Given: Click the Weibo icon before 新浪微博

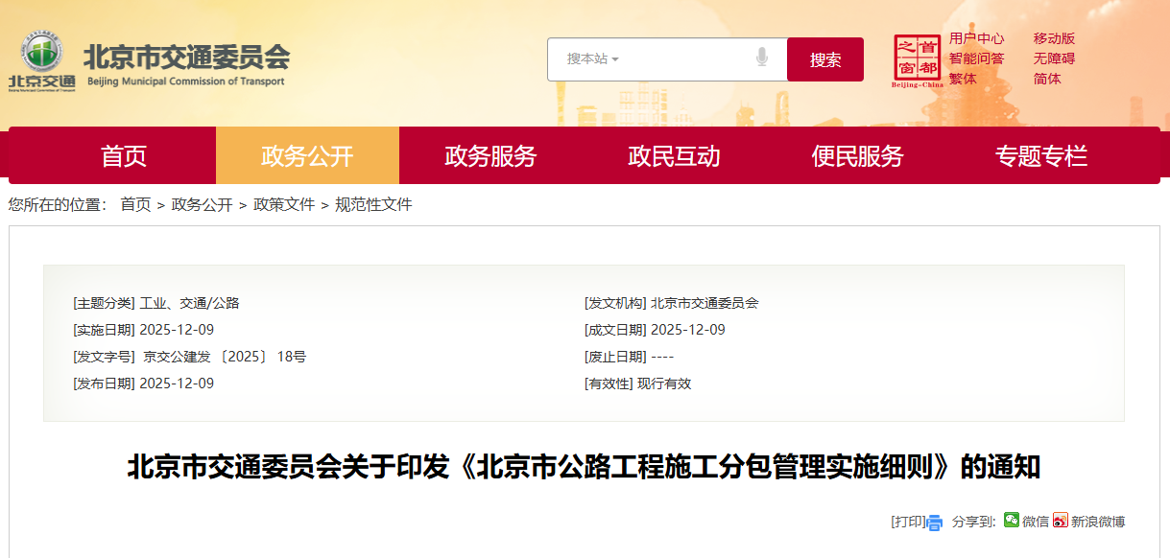Looking at the screenshot, I should [1060, 521].
